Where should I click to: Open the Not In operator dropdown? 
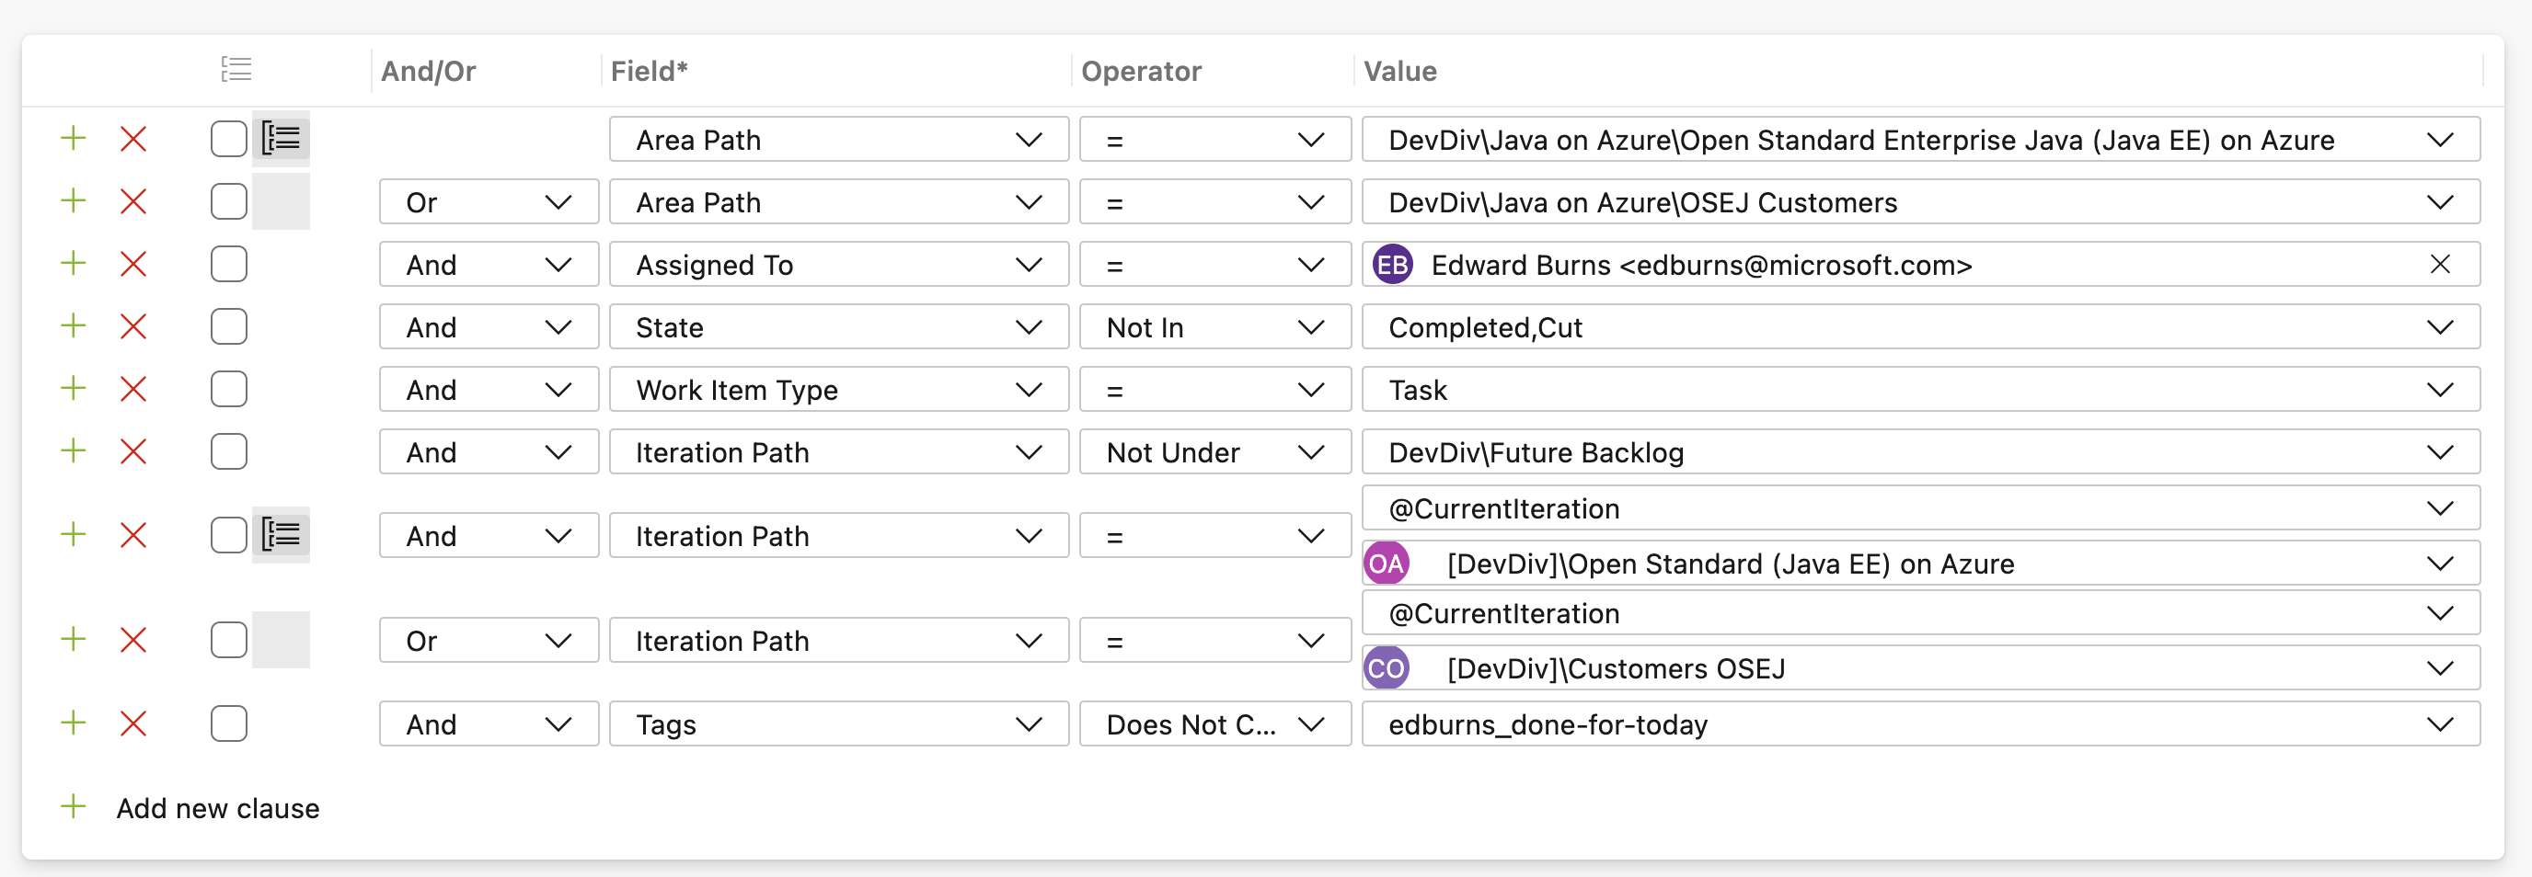point(1214,327)
